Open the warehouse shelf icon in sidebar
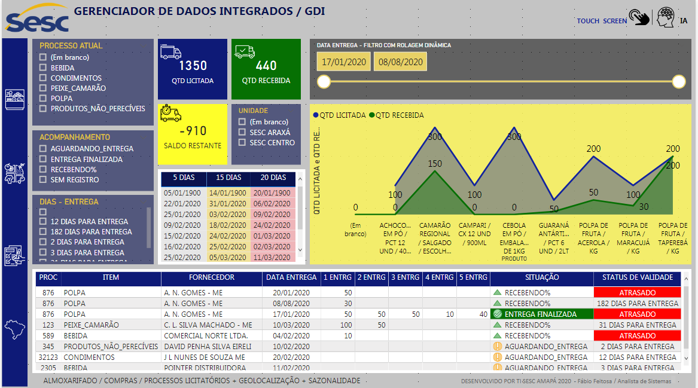The image size is (698, 388). (x=15, y=99)
